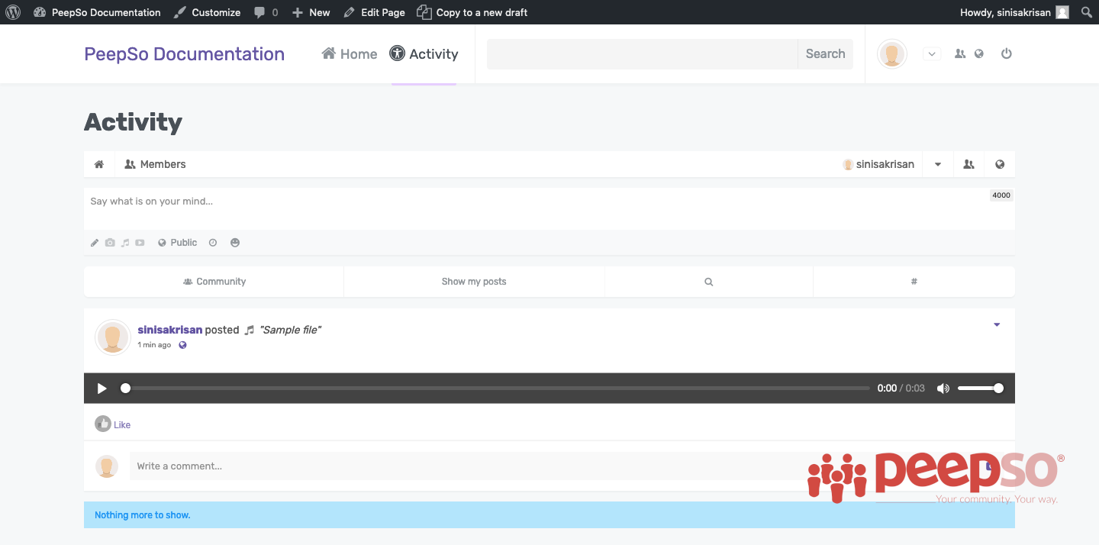Open sinisakrisan post author link

170,330
